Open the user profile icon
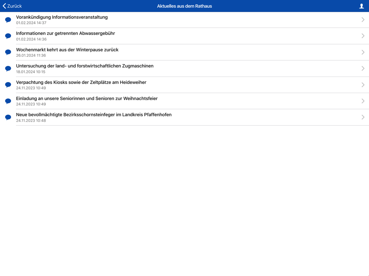The image size is (369, 276). [x=362, y=6]
